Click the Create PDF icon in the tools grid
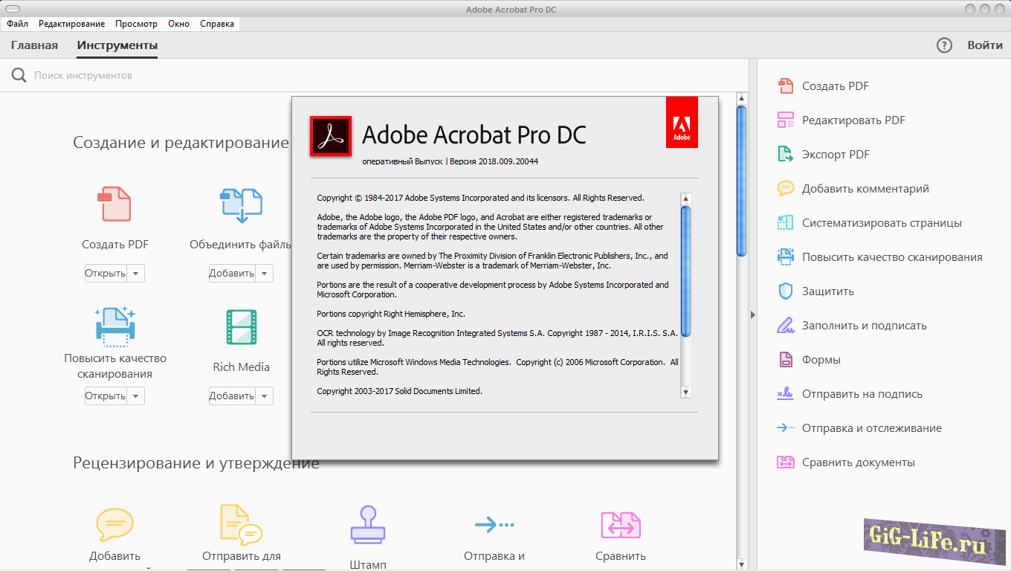Viewport: 1011px width, 571px height. [114, 204]
